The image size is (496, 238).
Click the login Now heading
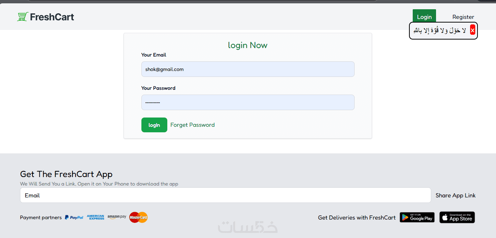pyautogui.click(x=248, y=45)
